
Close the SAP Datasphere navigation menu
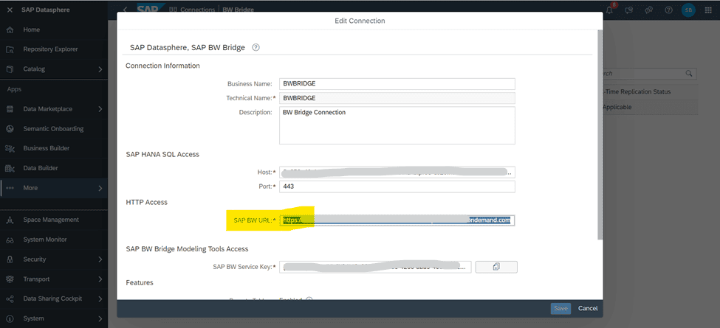click(10, 10)
